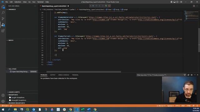200x112 pixels.
Task: Split the editor to the right
Action: (194, 6)
